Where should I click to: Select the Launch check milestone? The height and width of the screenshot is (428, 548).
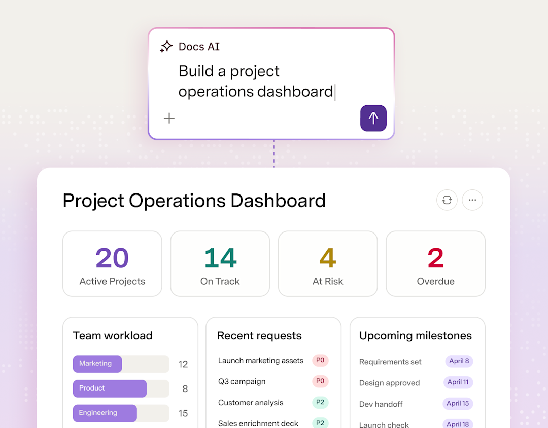[x=384, y=424]
